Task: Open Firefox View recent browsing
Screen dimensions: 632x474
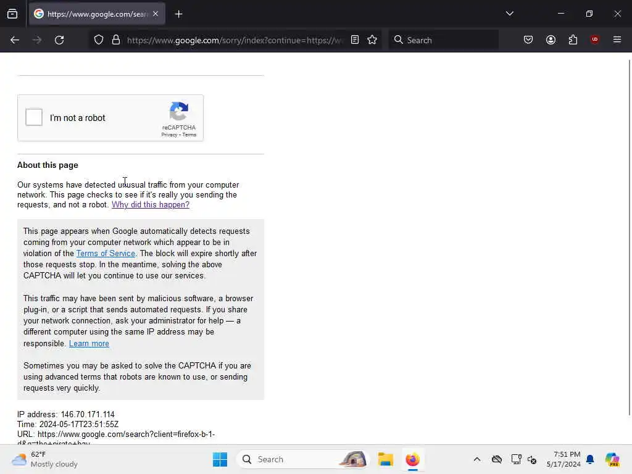Action: click(12, 14)
